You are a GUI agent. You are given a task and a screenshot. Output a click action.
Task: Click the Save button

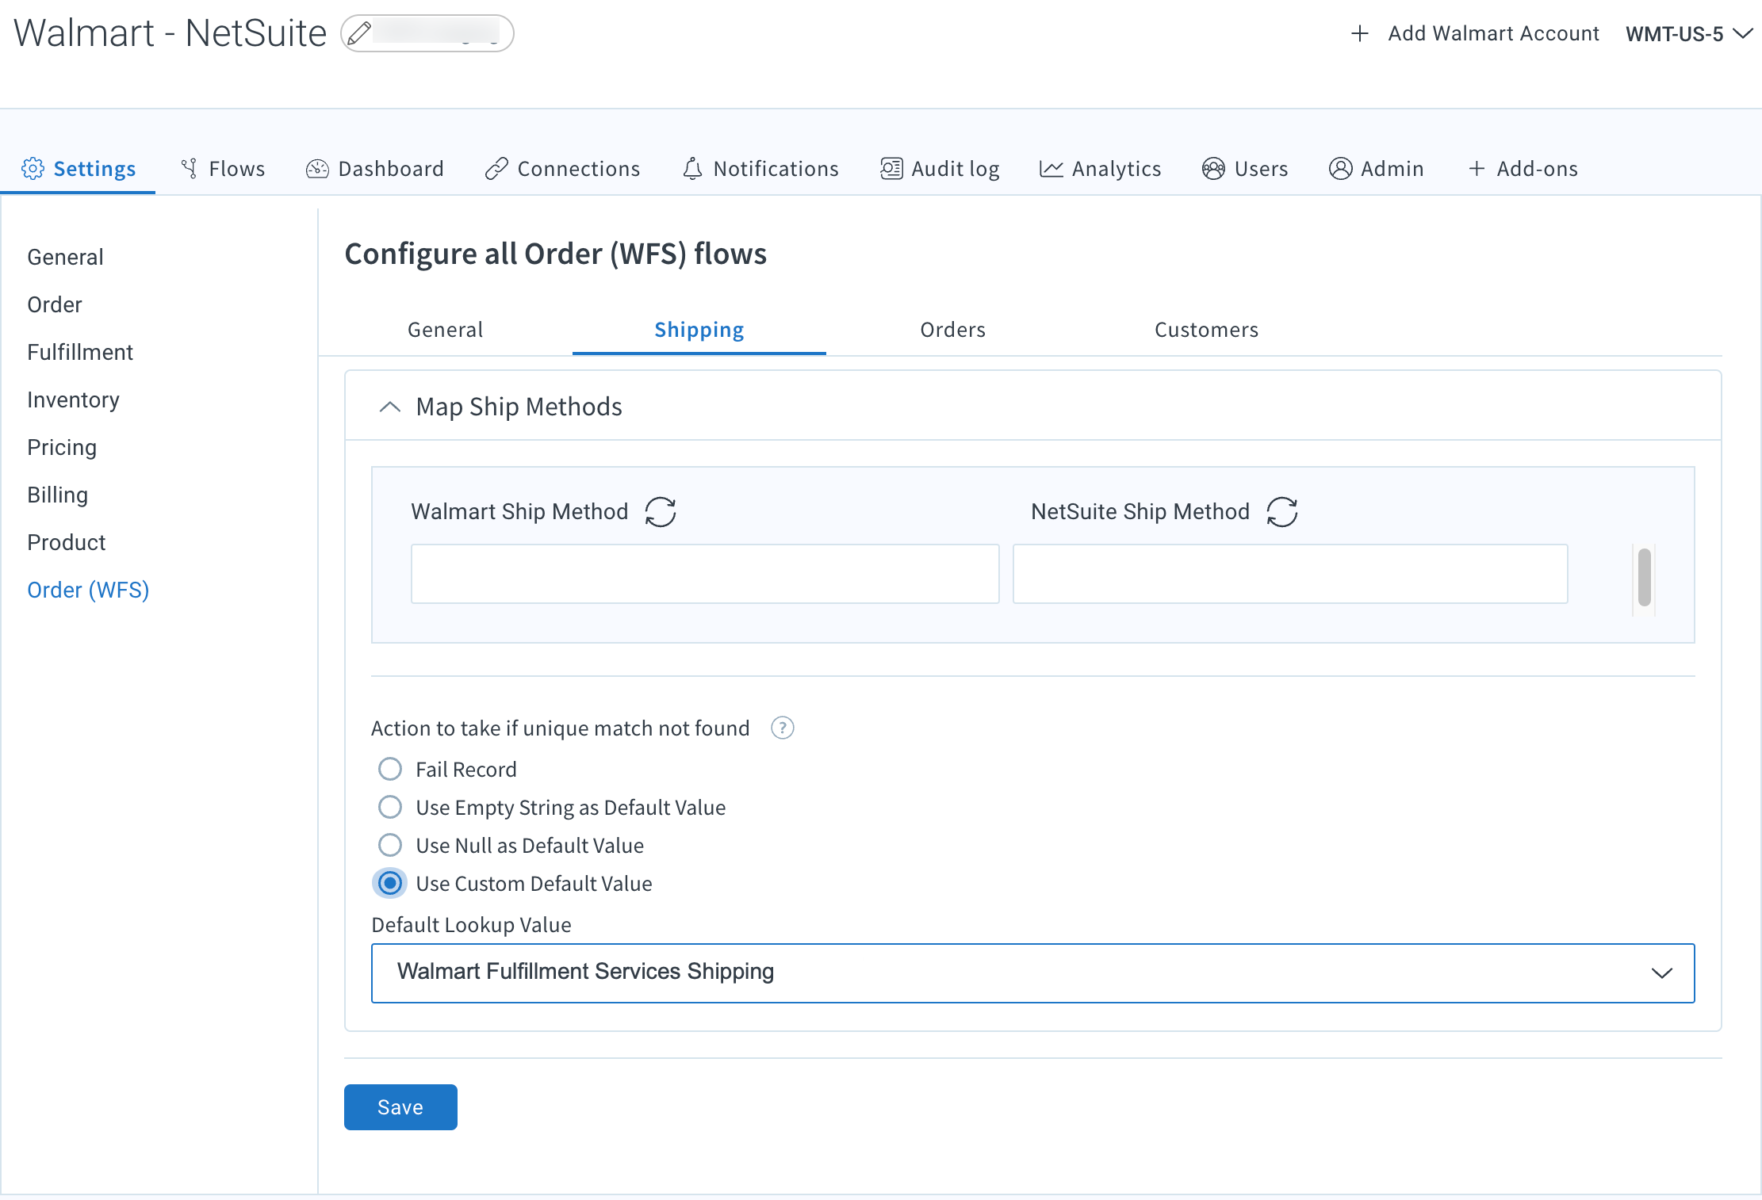(x=400, y=1107)
